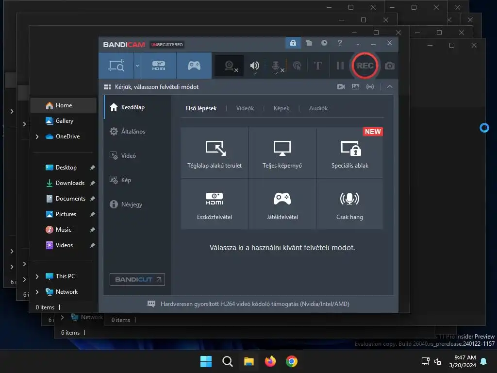Open taskbar Search
This screenshot has width=497, height=373.
tap(227, 361)
